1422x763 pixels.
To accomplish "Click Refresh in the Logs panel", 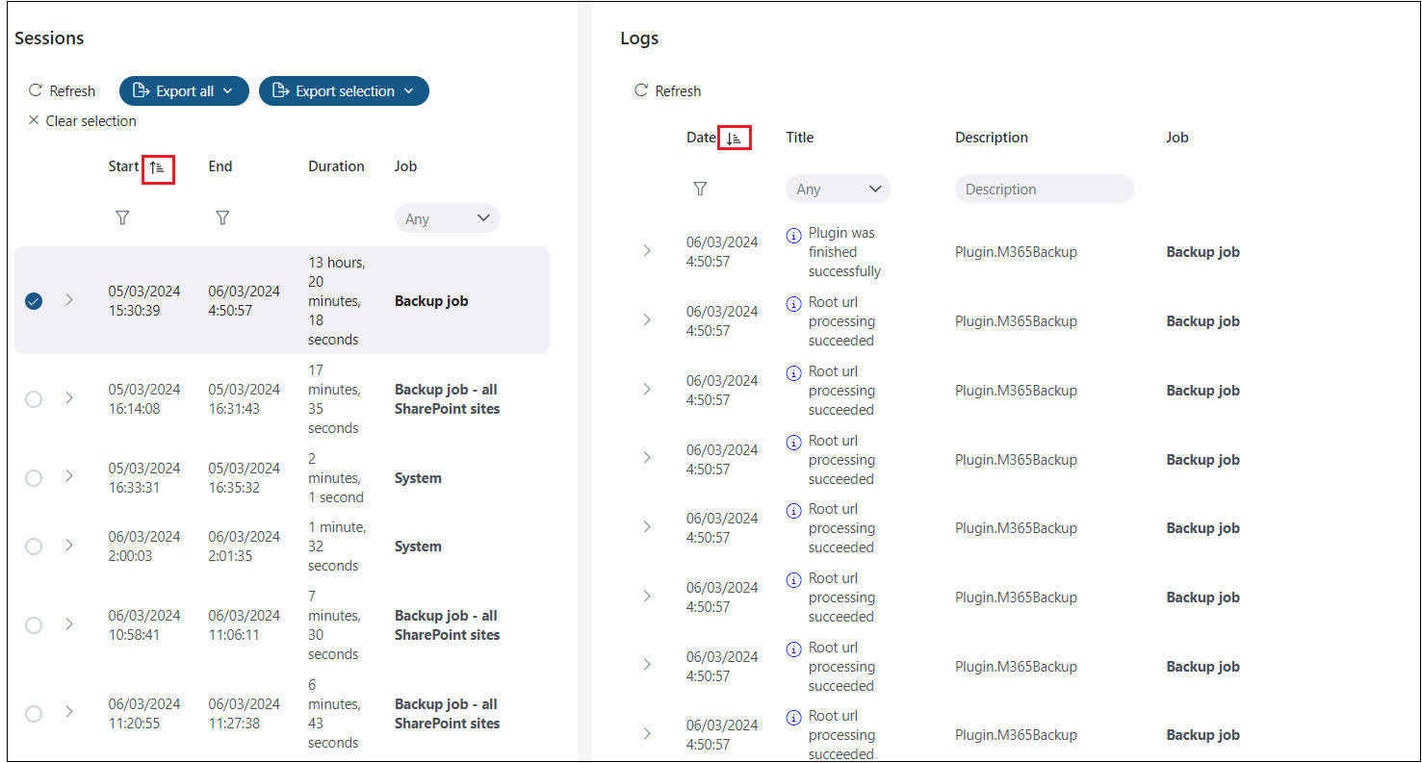I will [x=667, y=90].
